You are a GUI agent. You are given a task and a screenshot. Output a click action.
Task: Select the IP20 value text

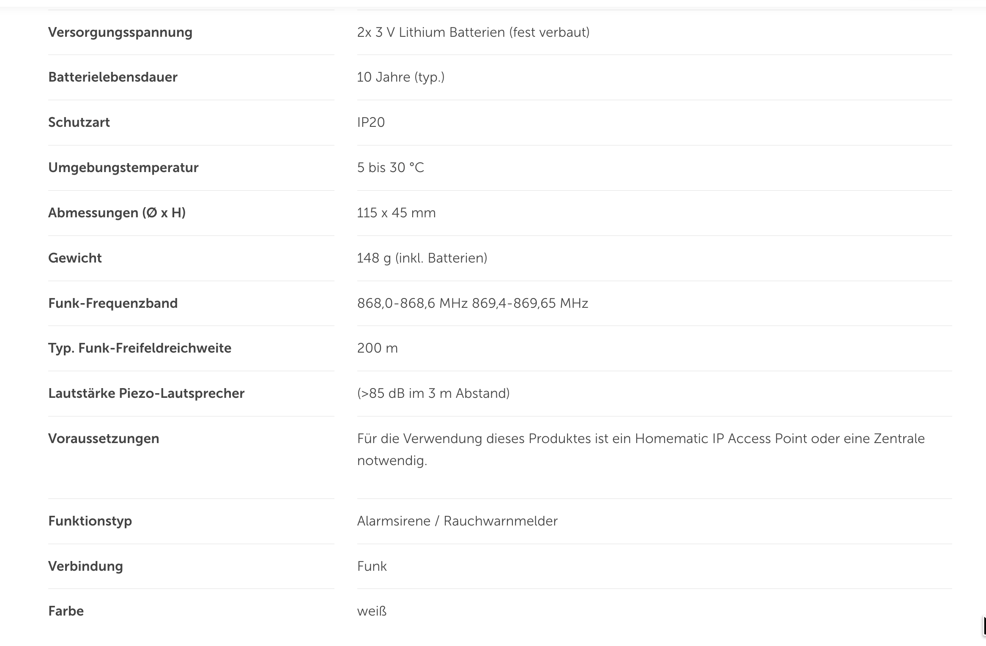(x=371, y=123)
